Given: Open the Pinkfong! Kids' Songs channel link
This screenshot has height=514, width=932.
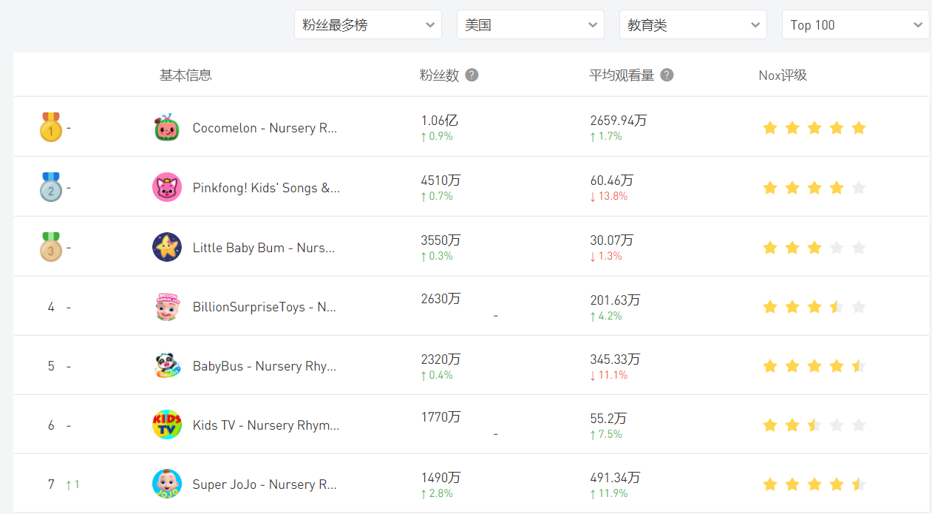Looking at the screenshot, I should (266, 188).
